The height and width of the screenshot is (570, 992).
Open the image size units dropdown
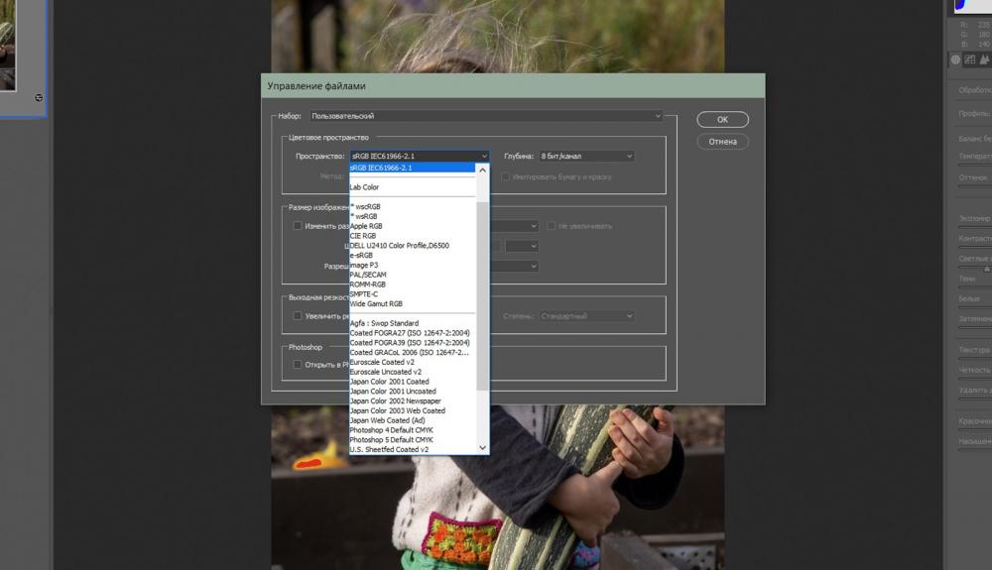pyautogui.click(x=522, y=246)
